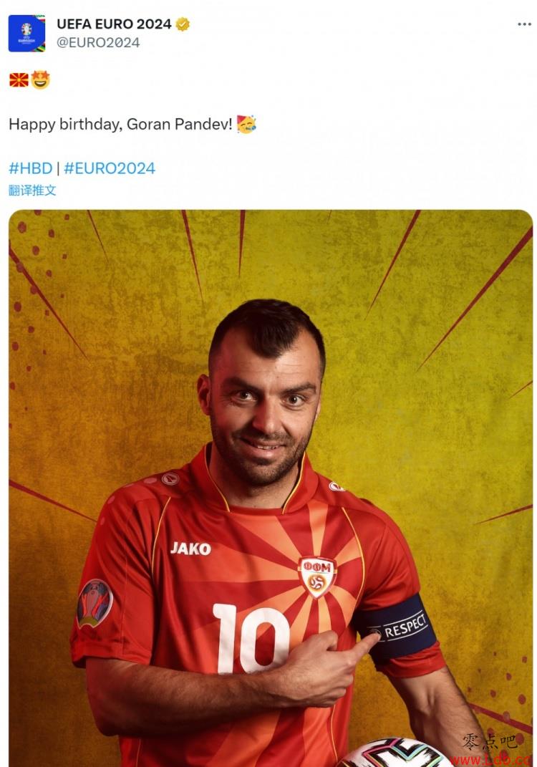Click the JAKO logo on the jersey
Viewport: 537px width, 767px height.
pos(190,549)
